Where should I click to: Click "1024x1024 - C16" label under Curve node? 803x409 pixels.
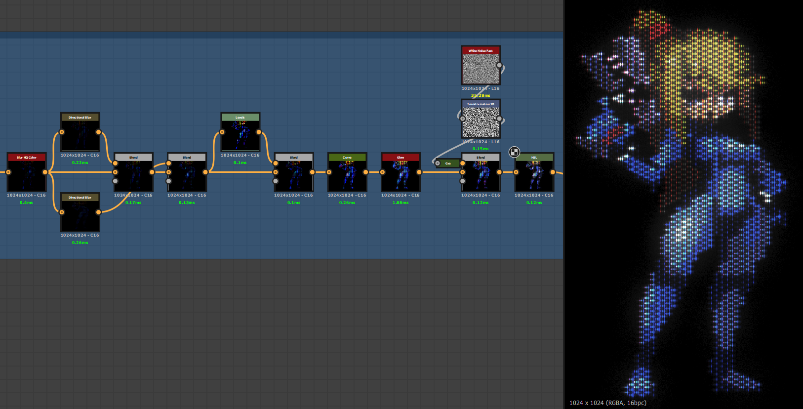coord(347,195)
